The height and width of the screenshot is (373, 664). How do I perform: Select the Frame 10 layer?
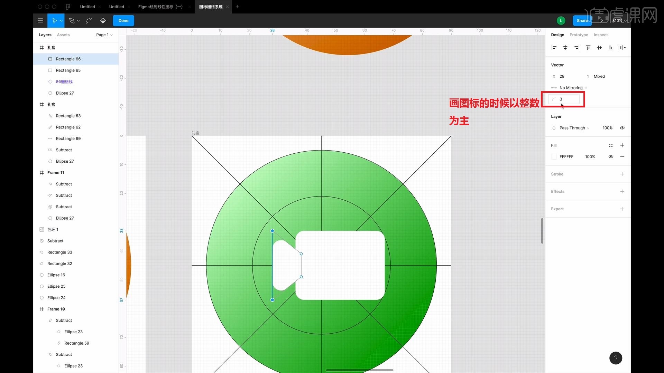point(76,309)
